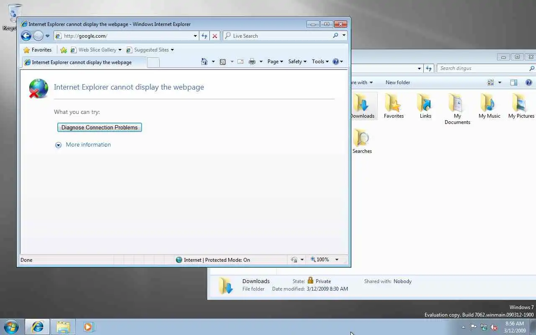
Task: Expand Explorer view options dropdown arrow
Action: (x=500, y=82)
